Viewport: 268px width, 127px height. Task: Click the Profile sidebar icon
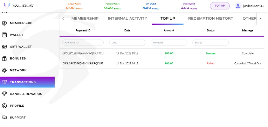4,106
